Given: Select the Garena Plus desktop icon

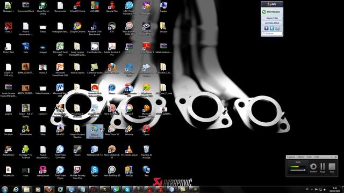Looking at the screenshot, I should [112, 6].
